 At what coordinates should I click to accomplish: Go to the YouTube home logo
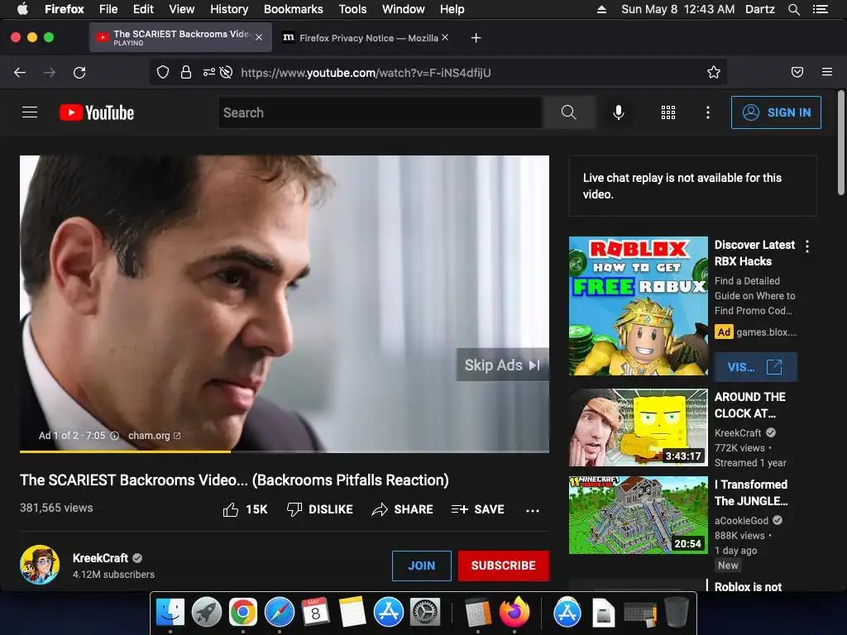point(97,112)
